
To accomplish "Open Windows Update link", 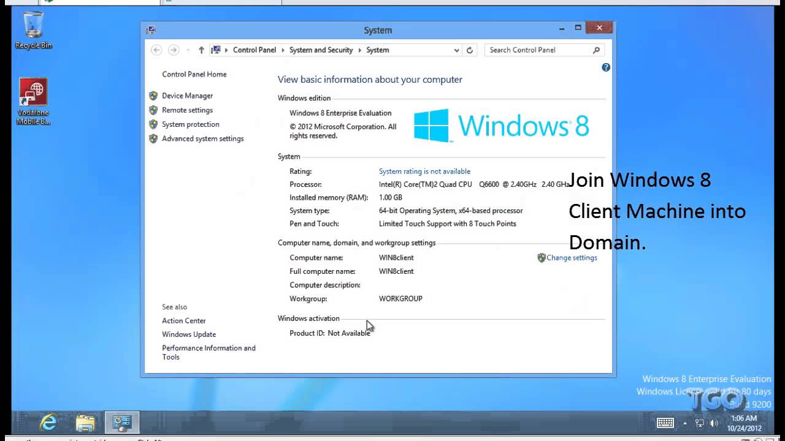I will pyautogui.click(x=189, y=334).
